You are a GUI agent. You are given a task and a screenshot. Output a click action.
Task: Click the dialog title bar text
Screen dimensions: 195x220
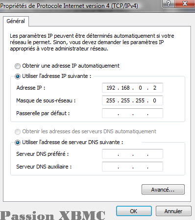(x=69, y=6)
